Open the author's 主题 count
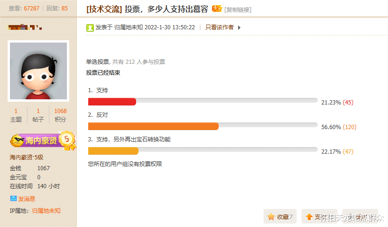This screenshot has height=227, width=388. (x=16, y=115)
